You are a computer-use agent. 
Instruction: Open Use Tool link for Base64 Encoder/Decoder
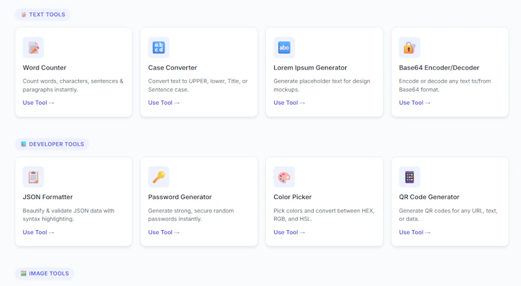click(415, 103)
